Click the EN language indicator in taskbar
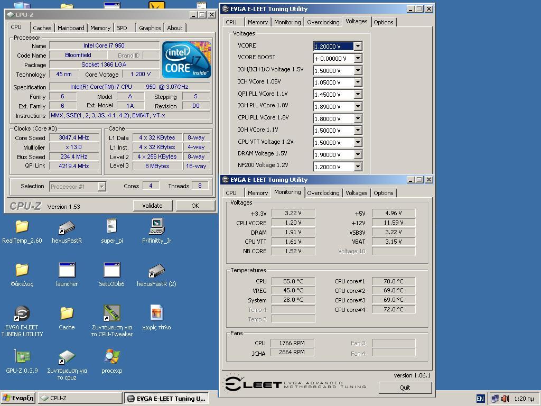The height and width of the screenshot is (406, 541). [480, 399]
